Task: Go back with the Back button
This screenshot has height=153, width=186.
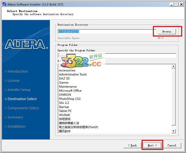Action: click(x=132, y=145)
